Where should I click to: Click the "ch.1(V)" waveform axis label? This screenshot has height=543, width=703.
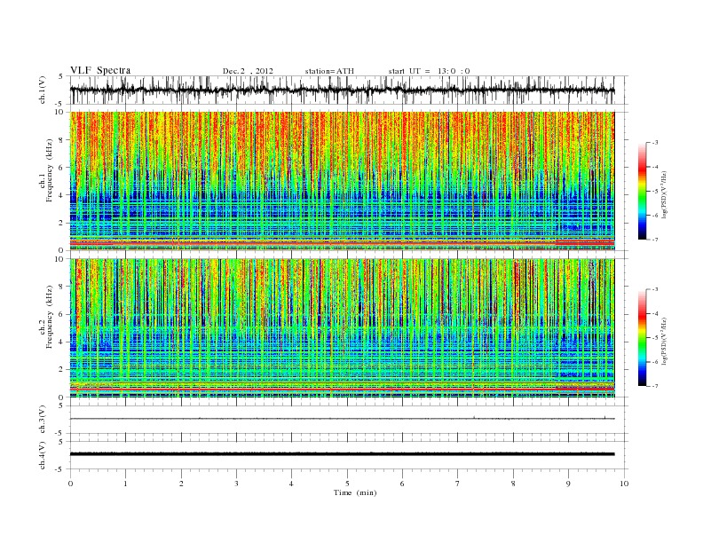[43, 90]
